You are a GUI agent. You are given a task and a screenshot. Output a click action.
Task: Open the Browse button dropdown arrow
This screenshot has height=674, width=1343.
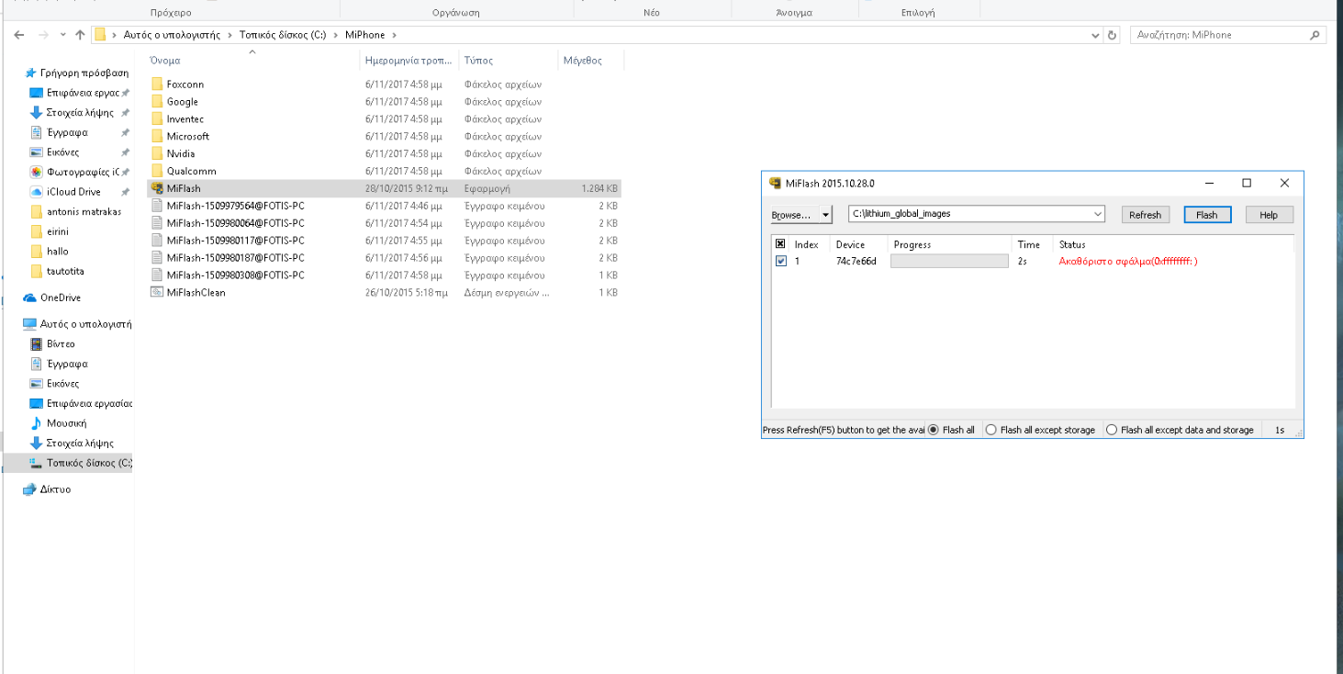pos(825,215)
